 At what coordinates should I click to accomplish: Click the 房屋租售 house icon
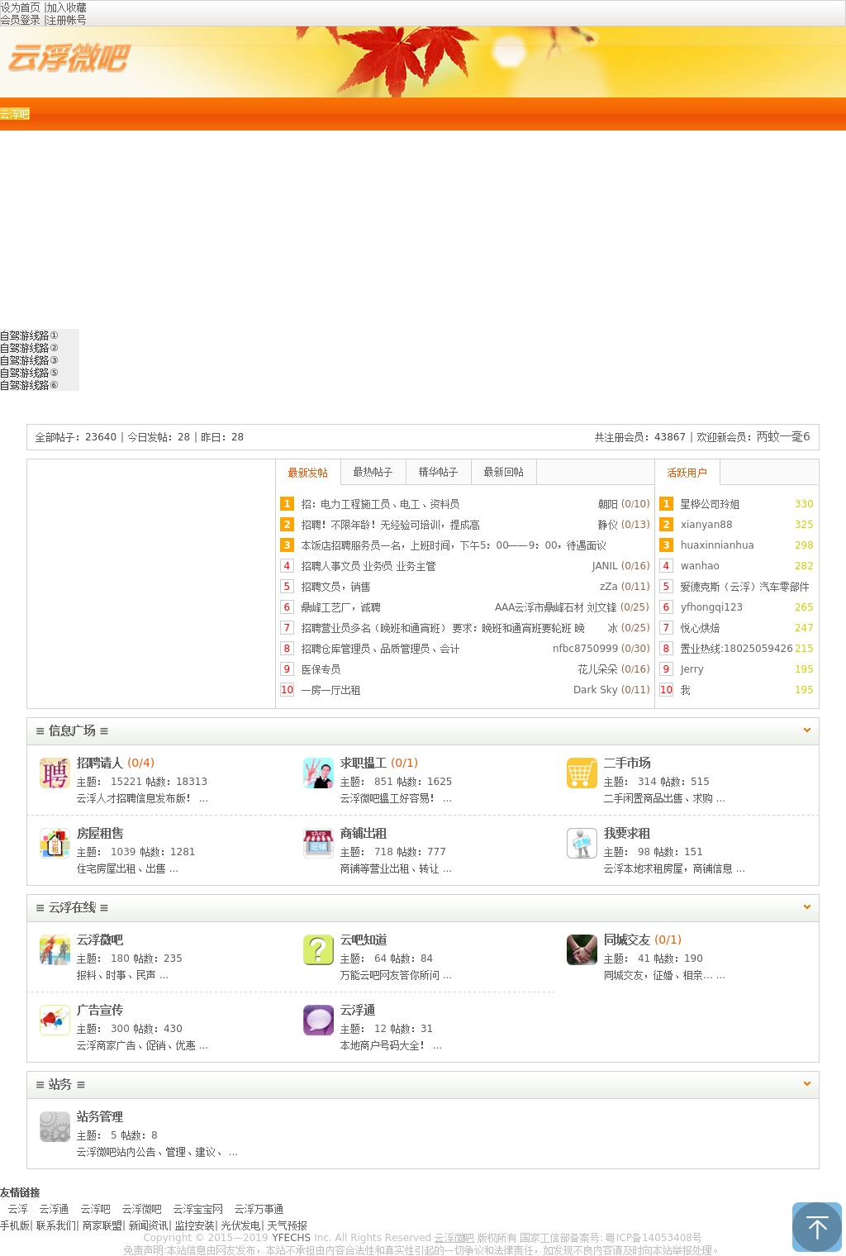click(55, 844)
